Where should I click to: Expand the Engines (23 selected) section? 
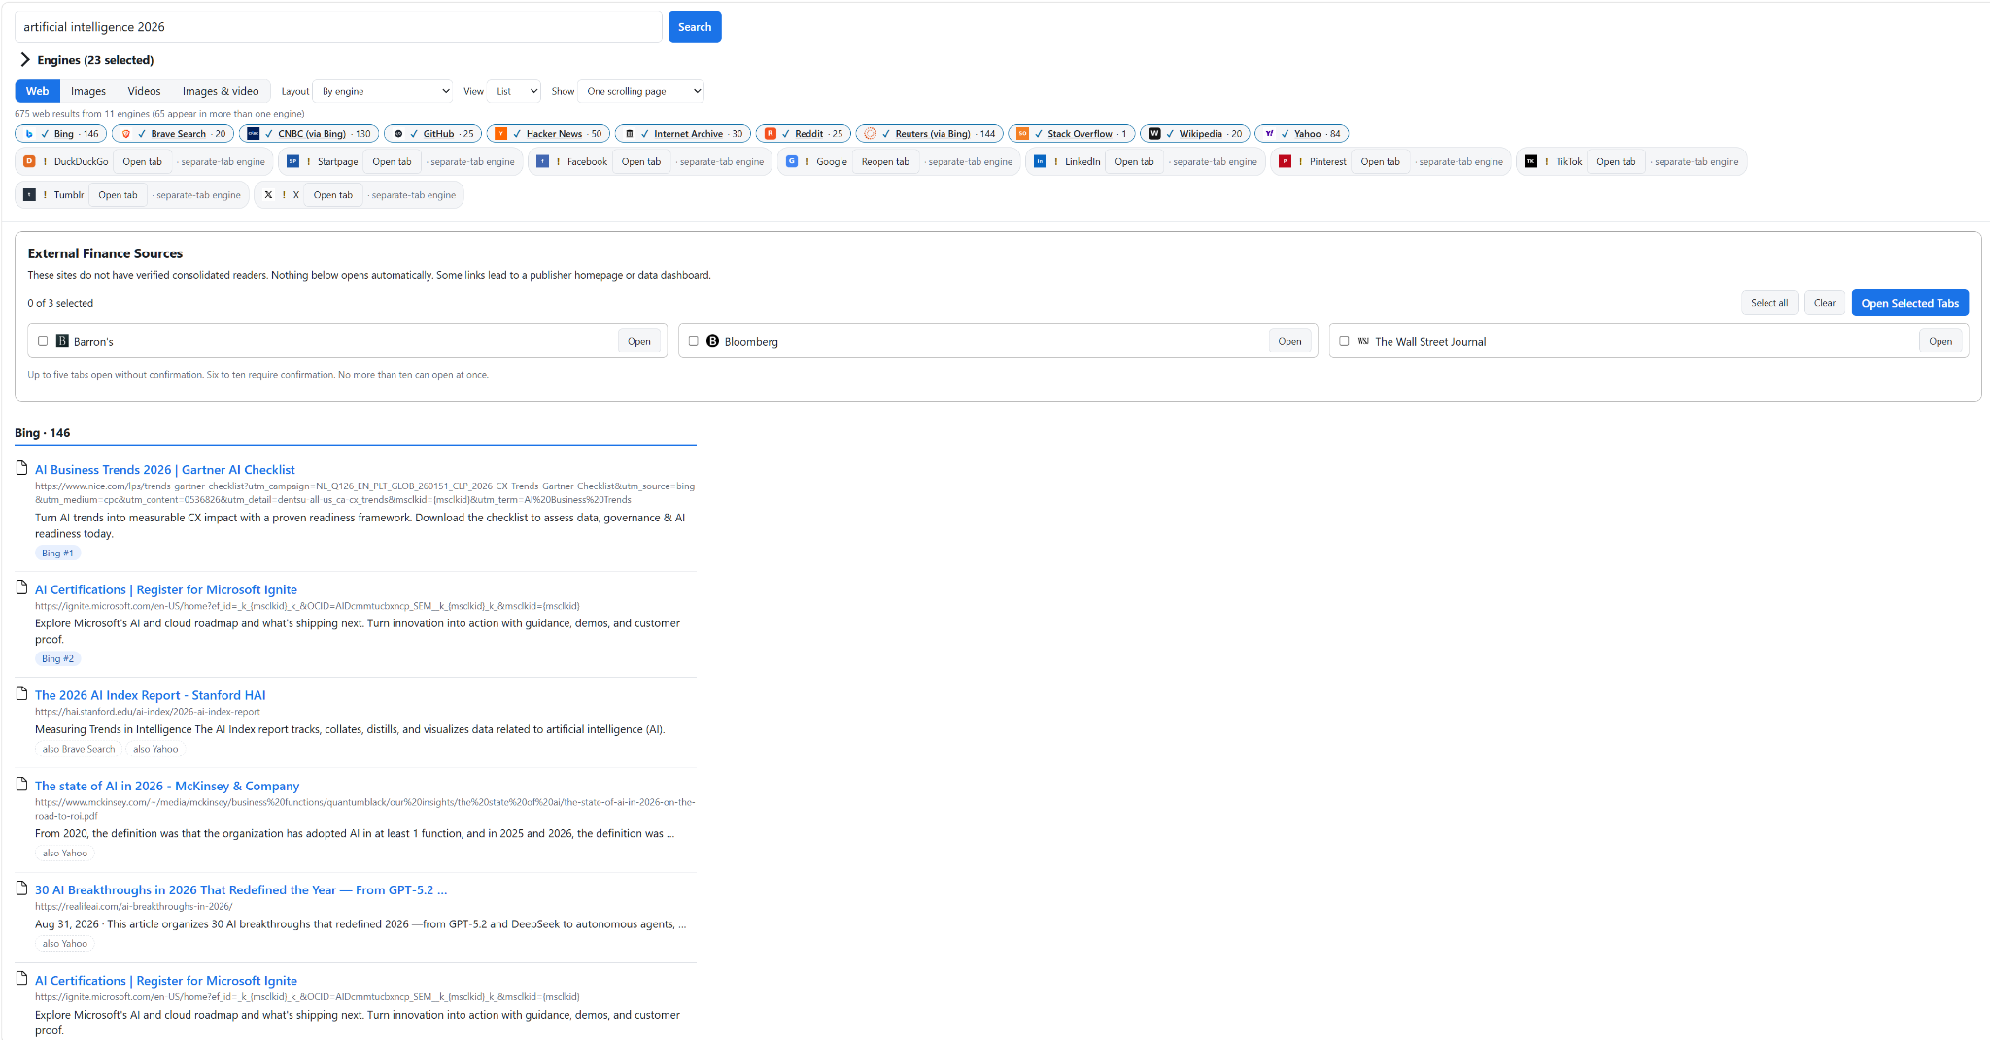pyautogui.click(x=86, y=60)
